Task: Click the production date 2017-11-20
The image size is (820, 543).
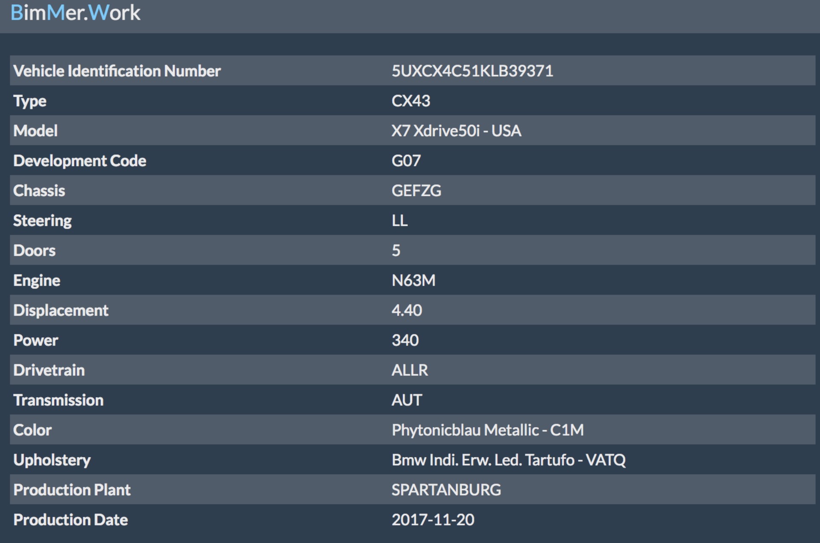Action: coord(433,520)
